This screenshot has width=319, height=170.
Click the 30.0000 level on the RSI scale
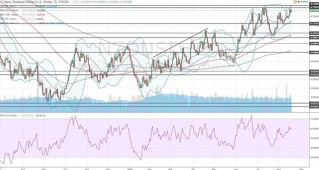(x=314, y=158)
